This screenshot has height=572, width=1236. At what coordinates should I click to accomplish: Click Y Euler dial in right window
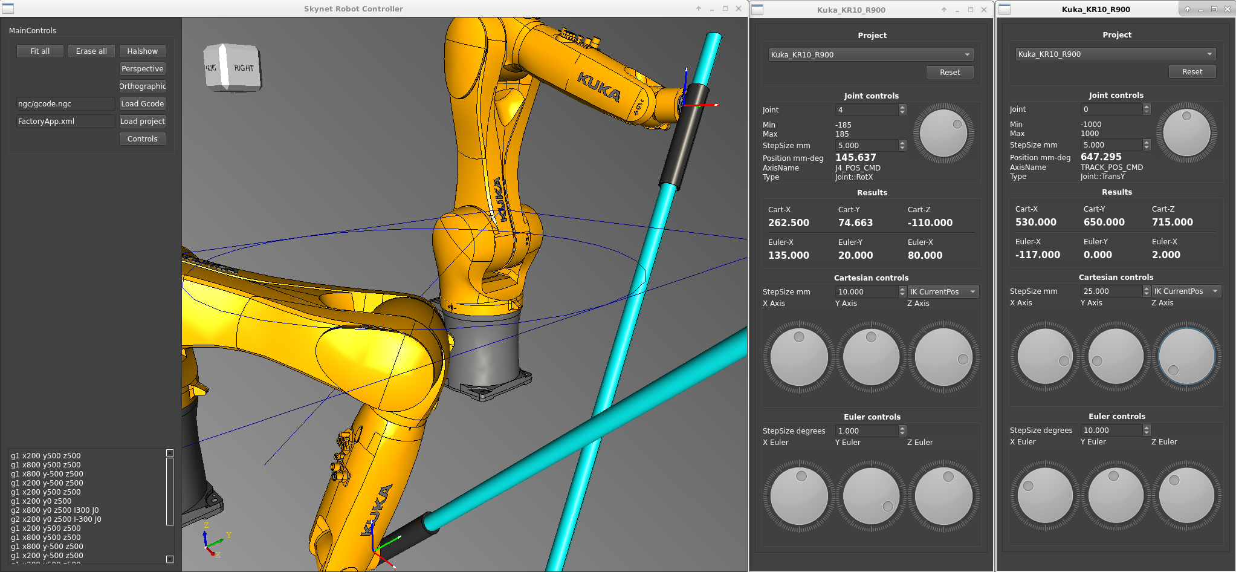click(1116, 495)
